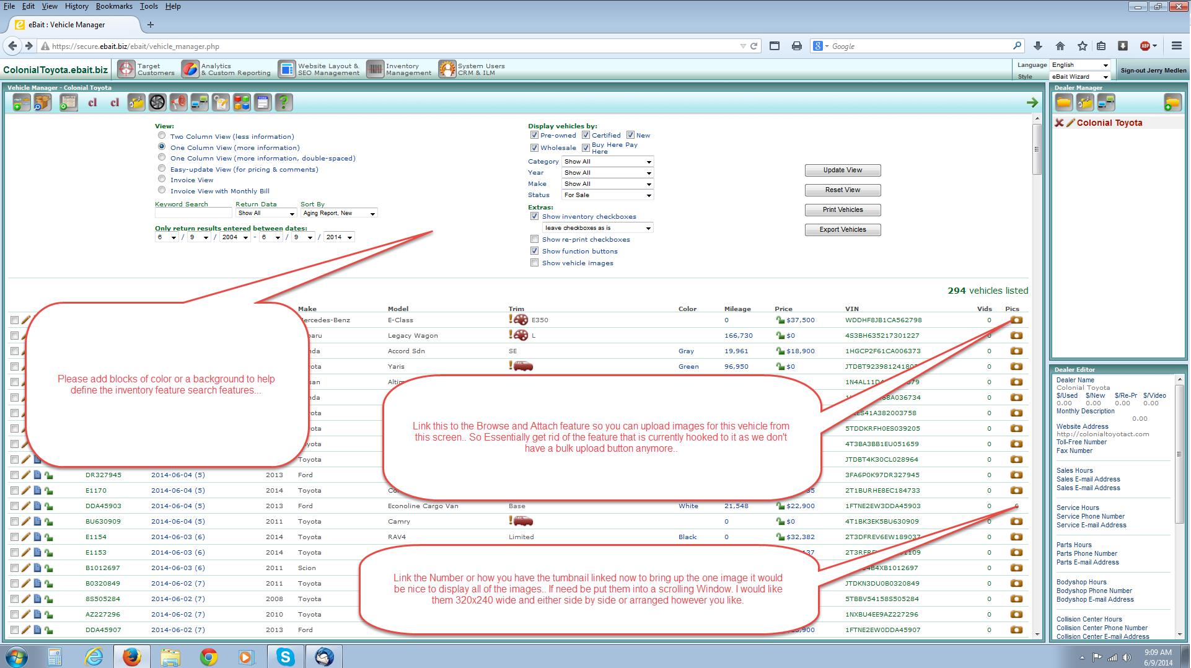
Task: Open System Users CRM & ILM icon
Action: click(x=447, y=69)
